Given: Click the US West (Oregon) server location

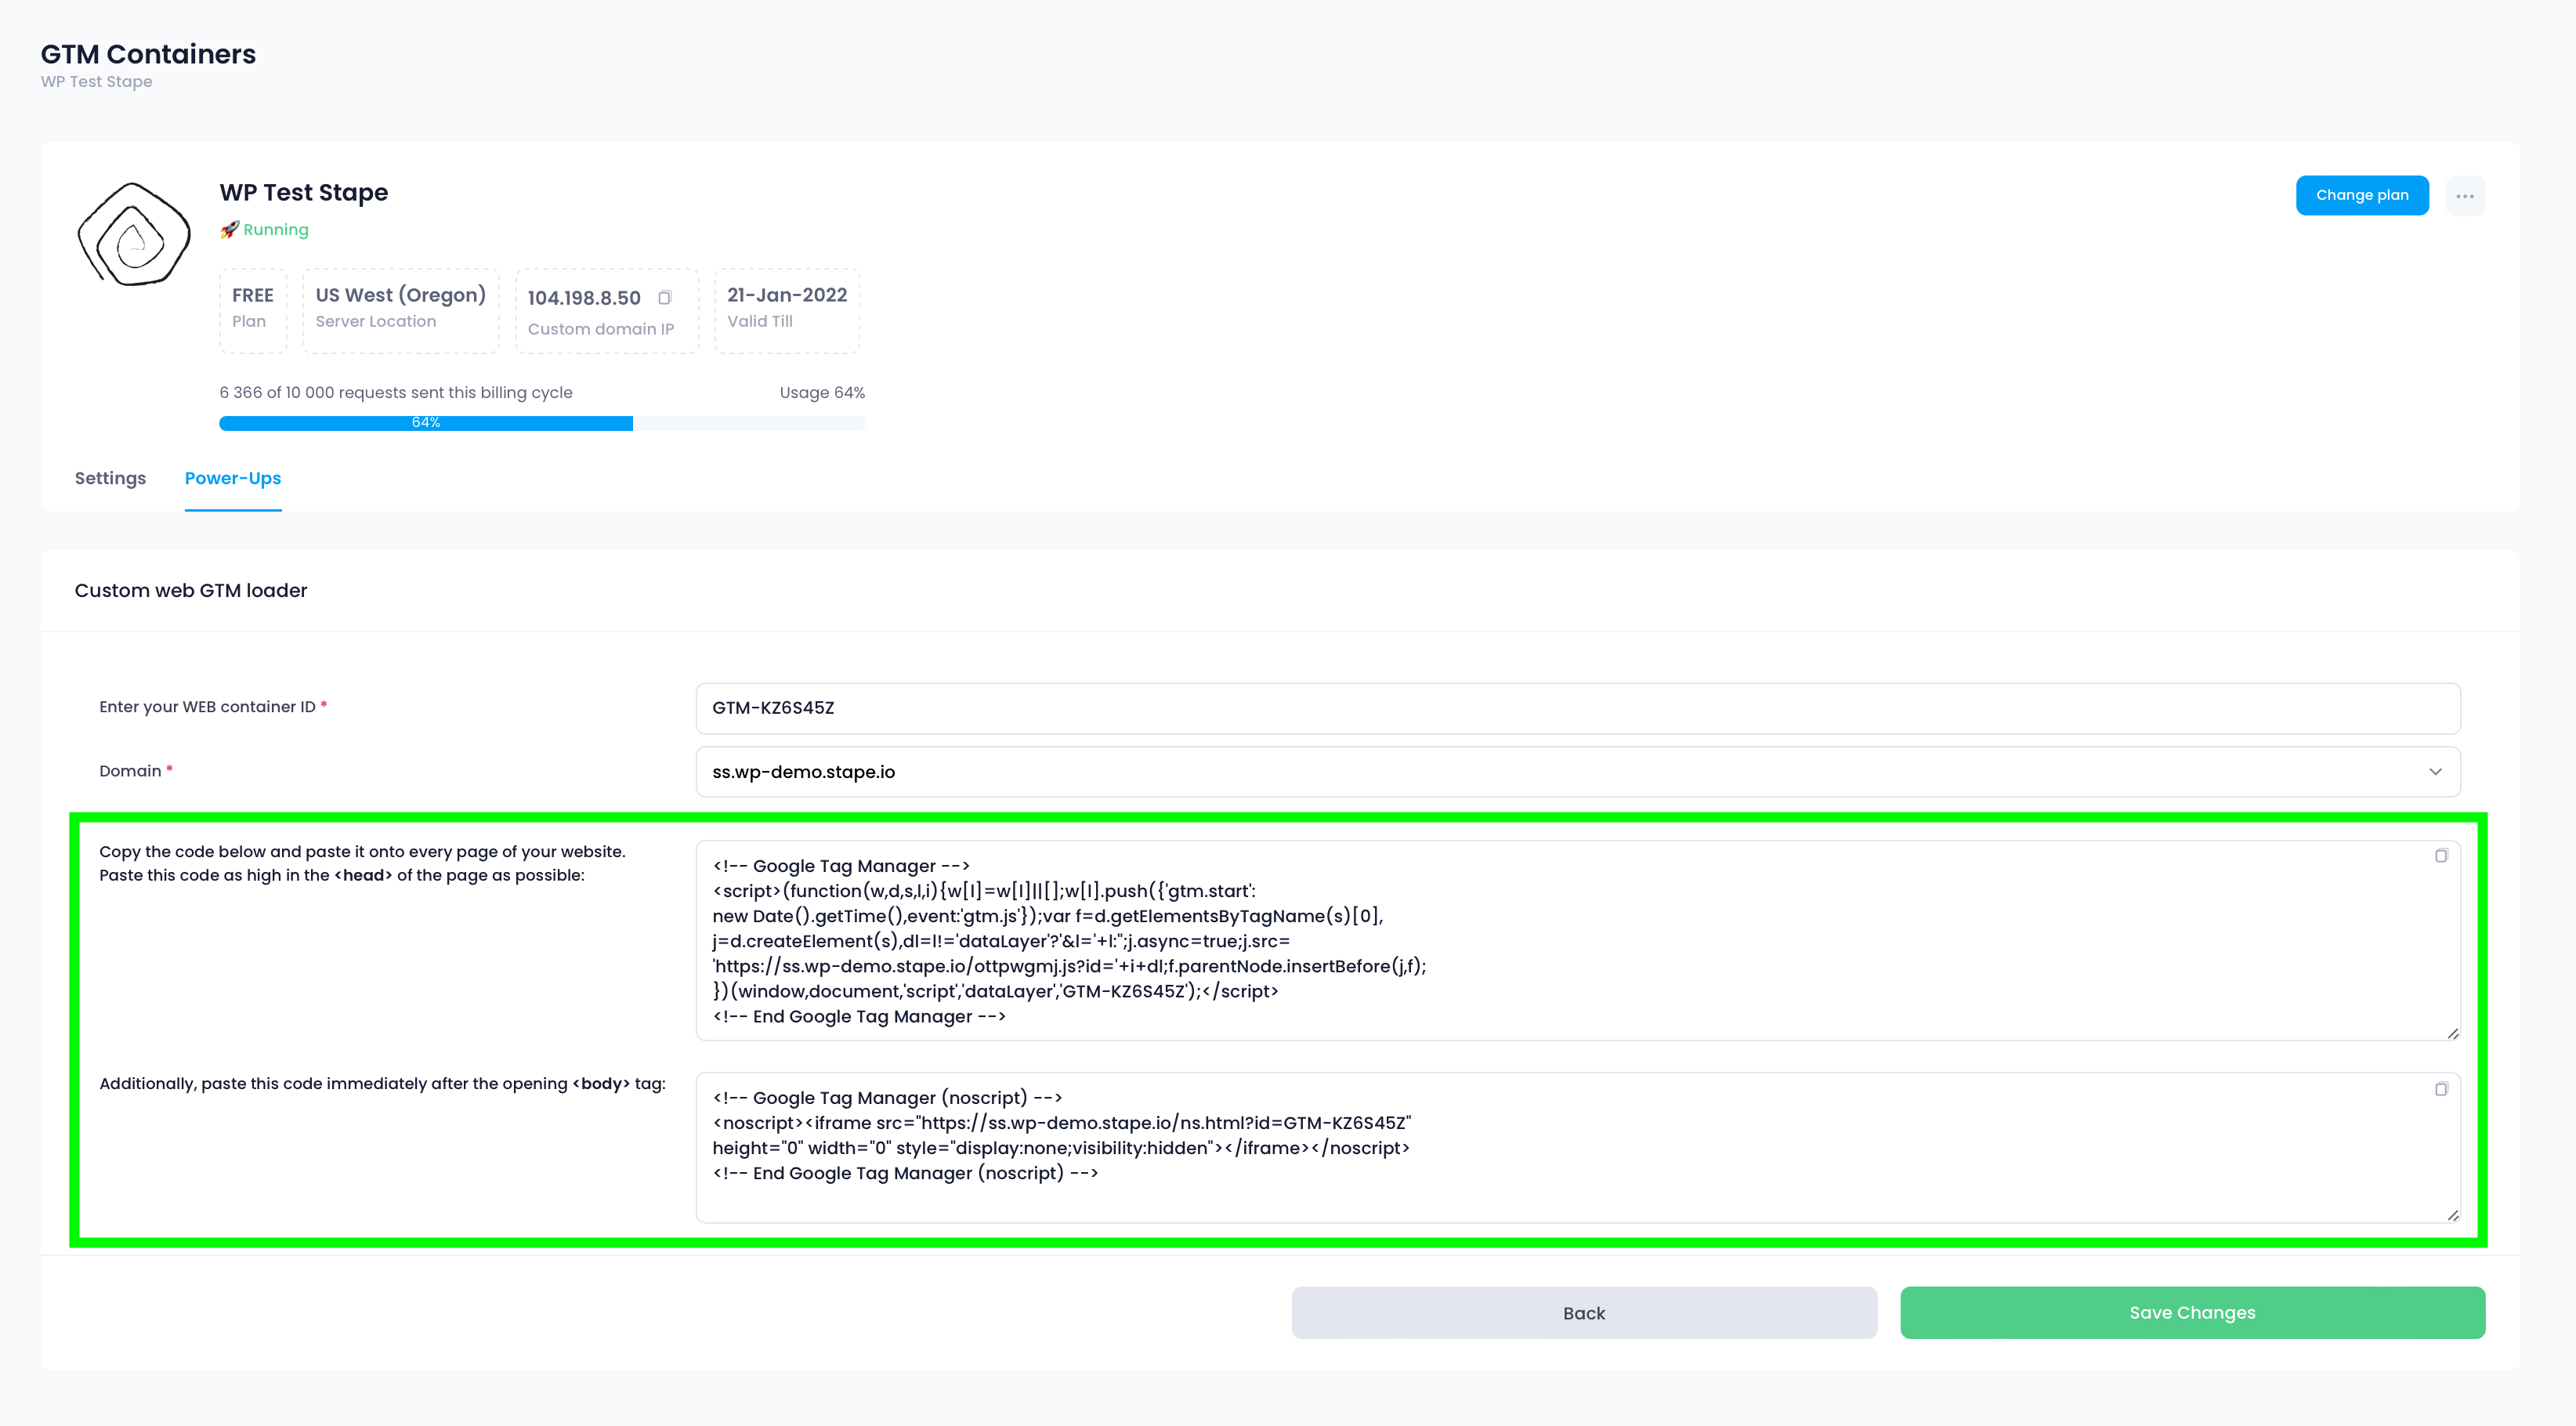Looking at the screenshot, I should [400, 310].
